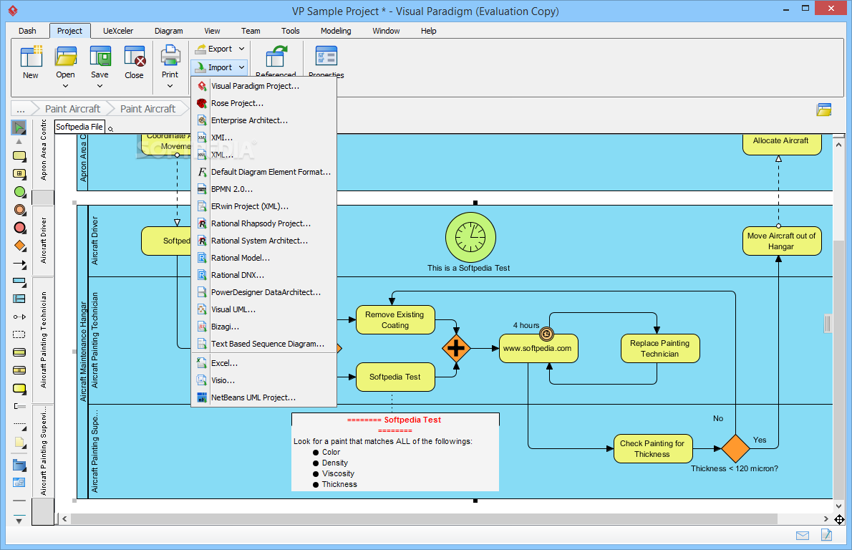This screenshot has width=852, height=550.
Task: Select the Lane tool in palette
Action: point(19,299)
